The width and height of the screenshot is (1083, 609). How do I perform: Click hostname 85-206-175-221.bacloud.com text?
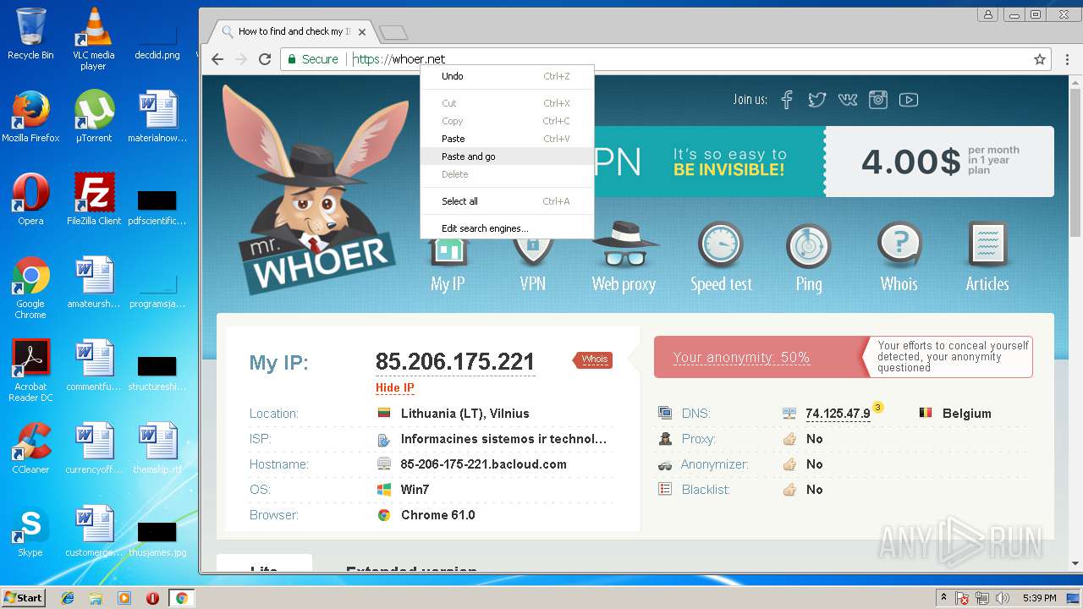pyautogui.click(x=483, y=464)
